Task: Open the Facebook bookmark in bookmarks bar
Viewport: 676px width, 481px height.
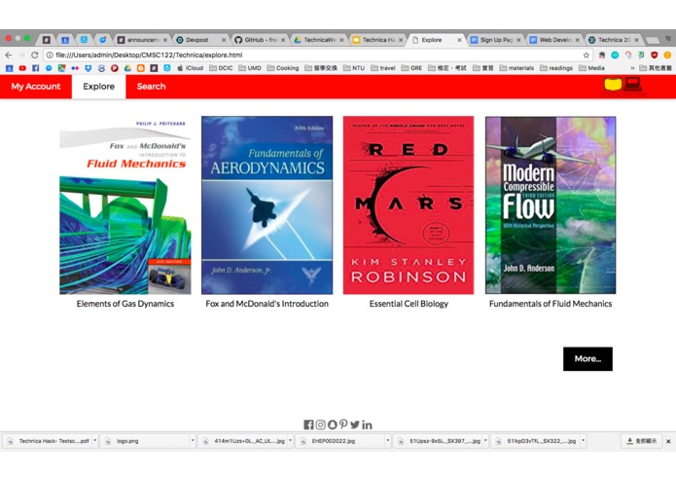Action: pyautogui.click(x=35, y=68)
